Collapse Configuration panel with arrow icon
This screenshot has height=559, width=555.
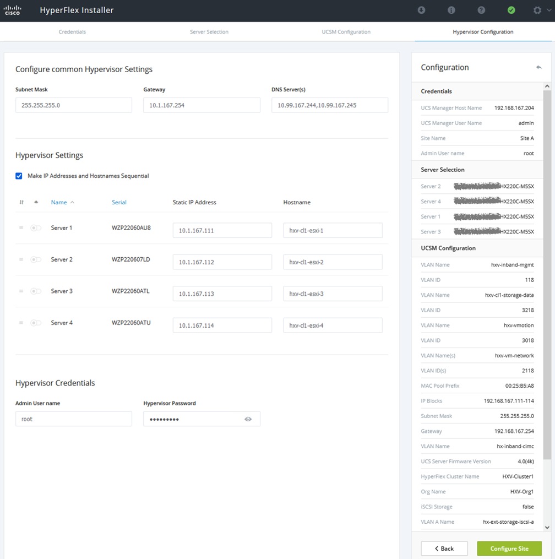pyautogui.click(x=538, y=67)
